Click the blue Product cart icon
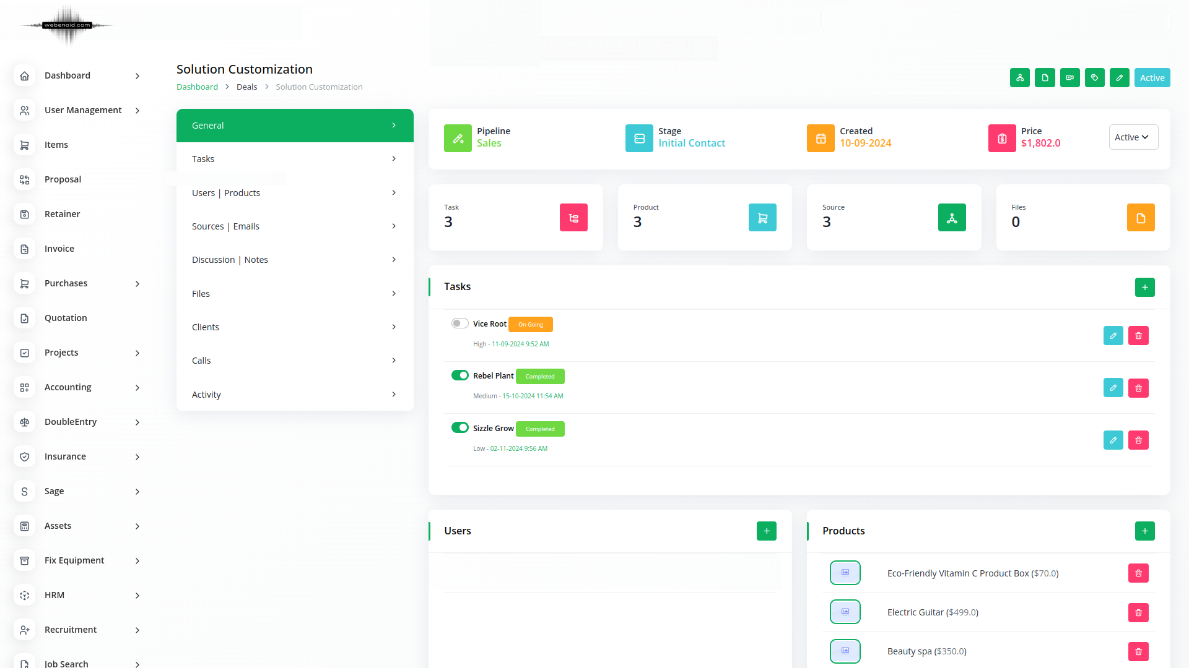Viewport: 1189px width, 668px height. pos(762,218)
